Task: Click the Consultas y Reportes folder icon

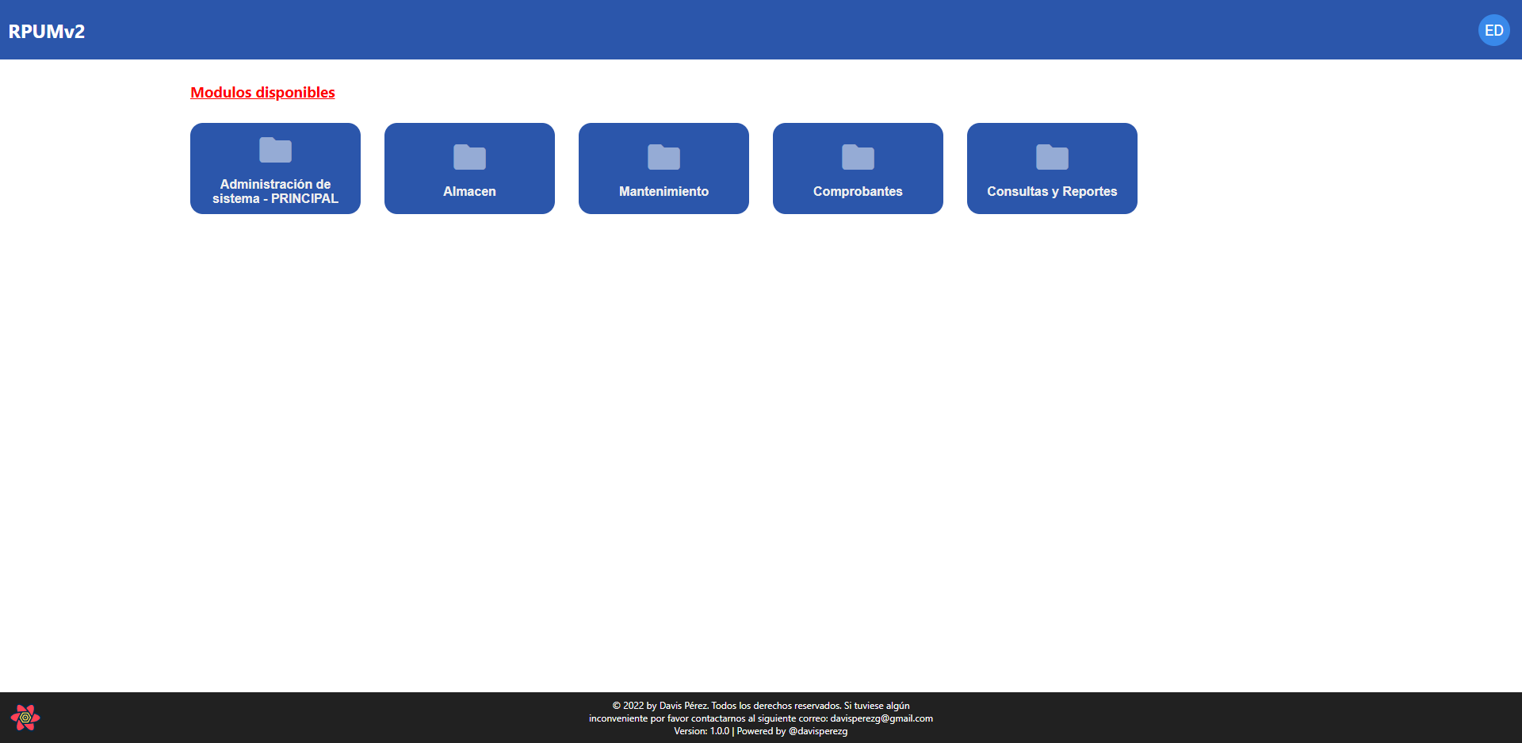Action: (x=1052, y=157)
